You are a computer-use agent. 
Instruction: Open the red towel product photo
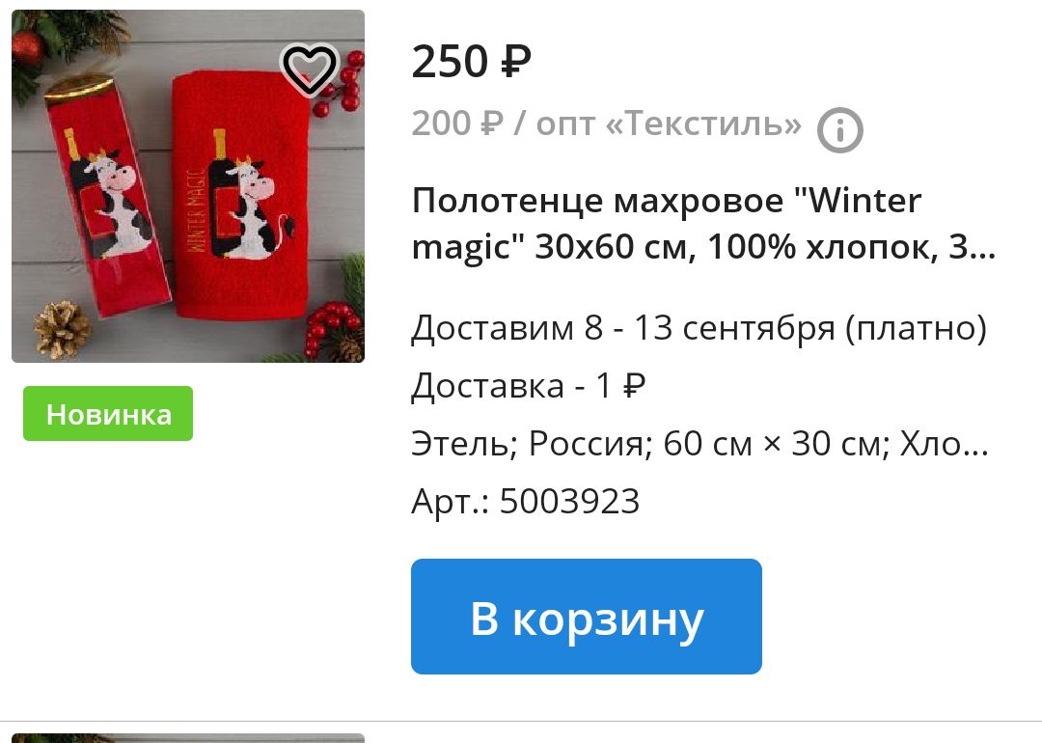click(x=188, y=186)
